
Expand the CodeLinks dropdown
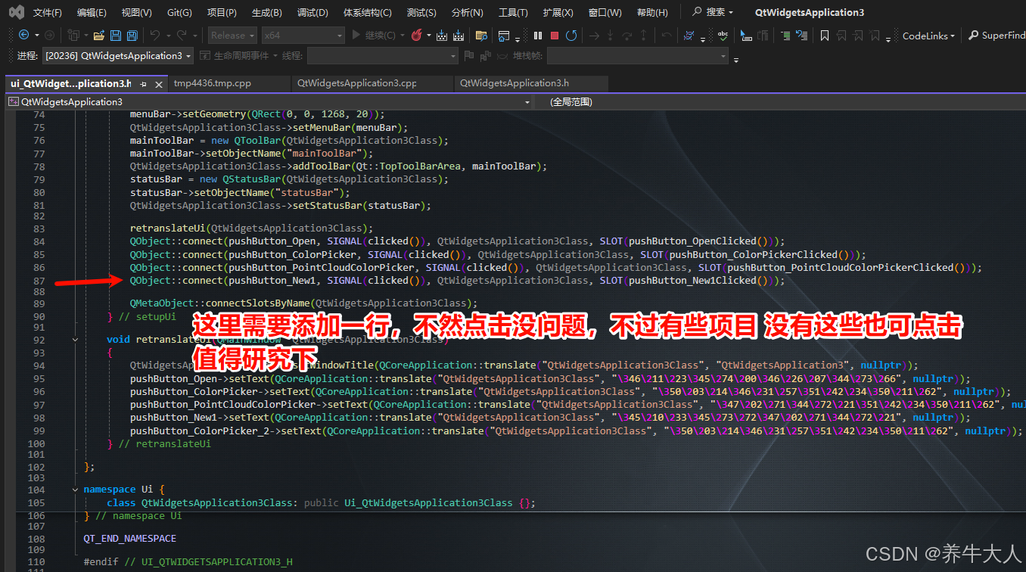(928, 36)
